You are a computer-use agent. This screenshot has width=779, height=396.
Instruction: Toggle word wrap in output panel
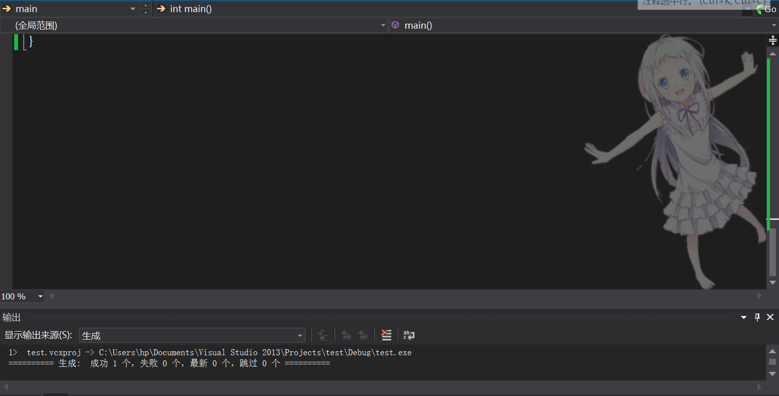coord(409,335)
